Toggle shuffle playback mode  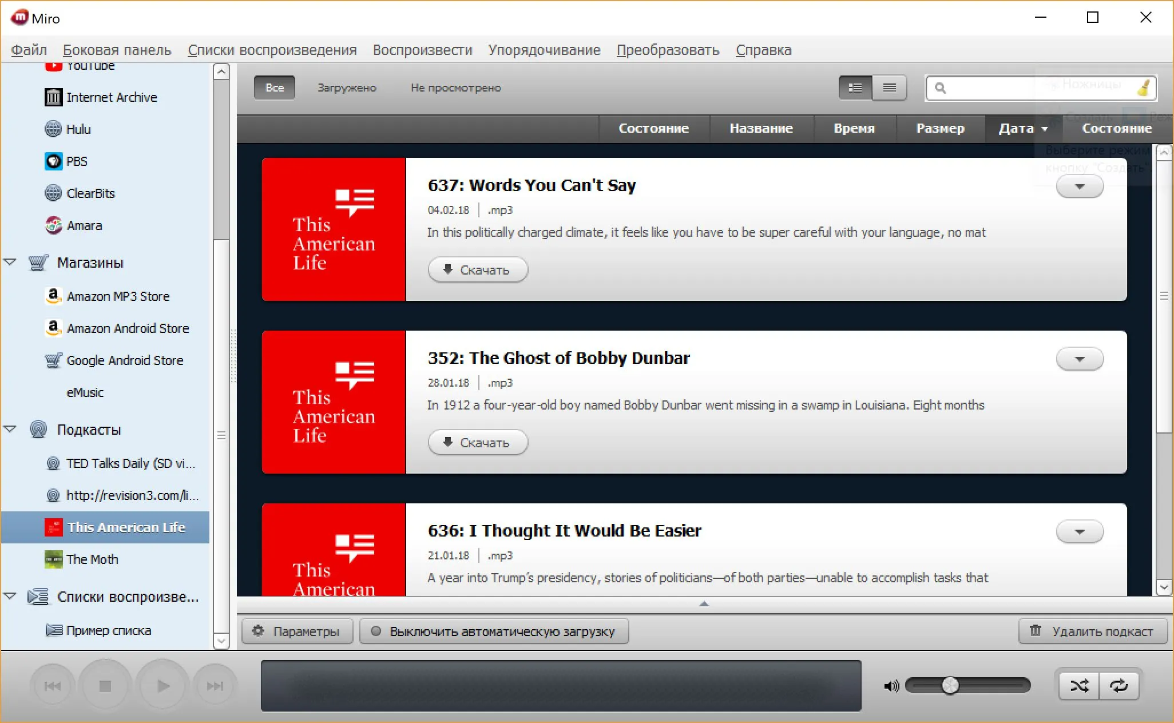click(x=1079, y=686)
